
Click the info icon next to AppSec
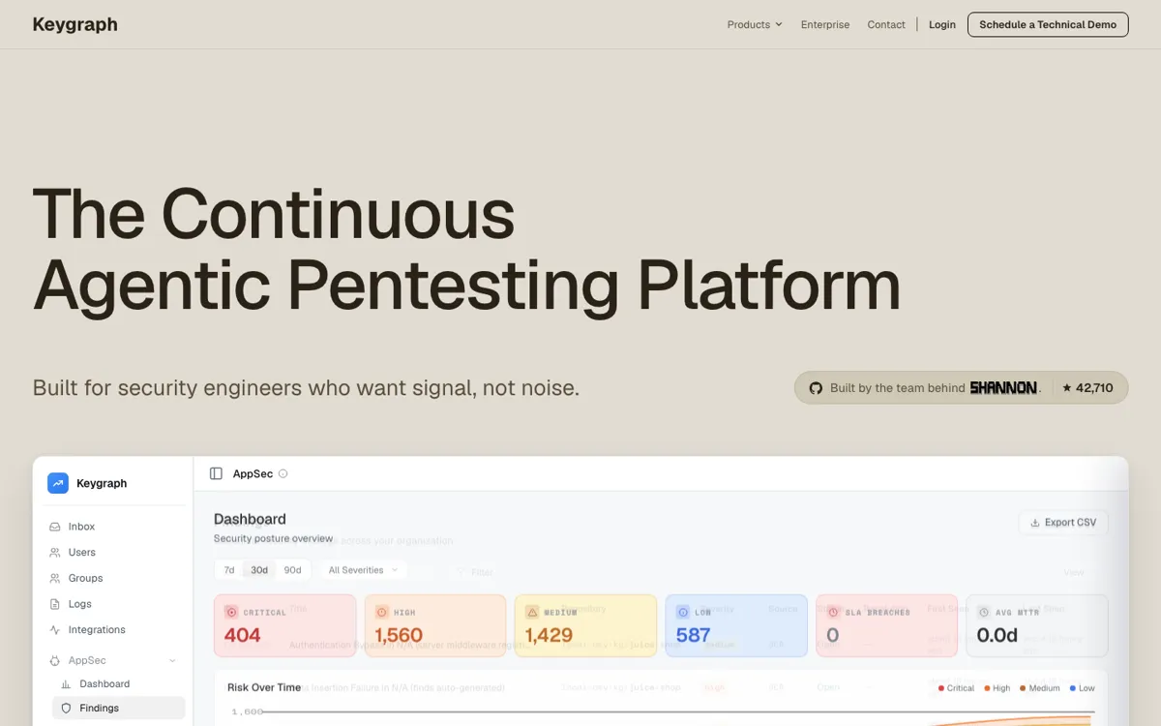click(283, 473)
